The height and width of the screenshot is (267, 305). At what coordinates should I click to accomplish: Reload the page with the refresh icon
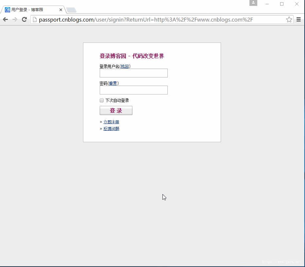24,20
